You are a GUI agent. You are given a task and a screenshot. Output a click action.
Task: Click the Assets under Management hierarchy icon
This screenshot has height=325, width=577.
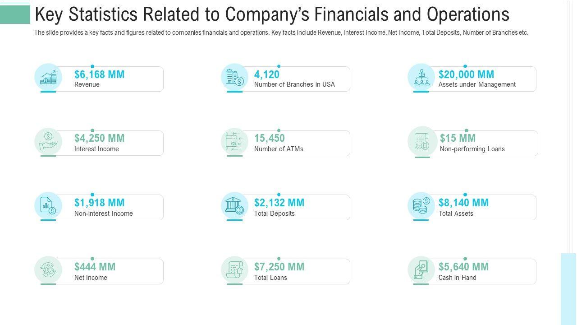[421, 77]
